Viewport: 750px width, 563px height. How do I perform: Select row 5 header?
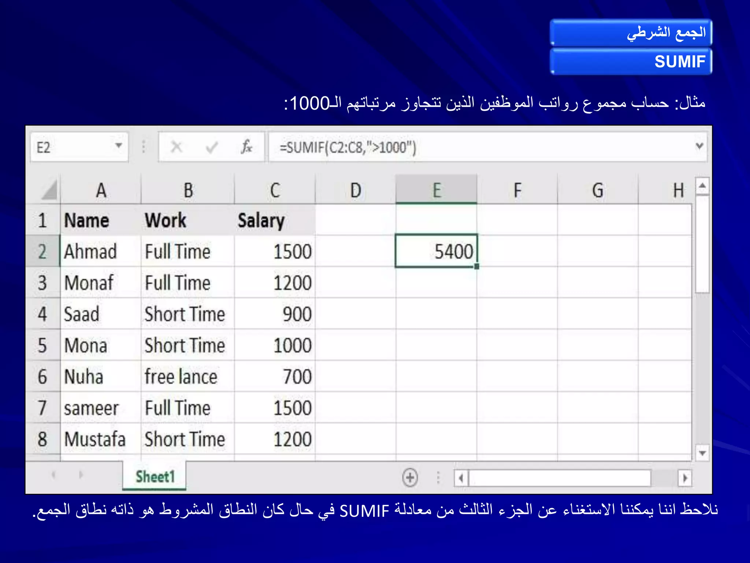pyautogui.click(x=42, y=345)
